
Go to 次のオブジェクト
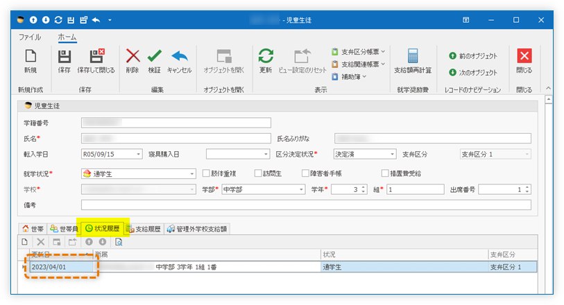pos(473,73)
